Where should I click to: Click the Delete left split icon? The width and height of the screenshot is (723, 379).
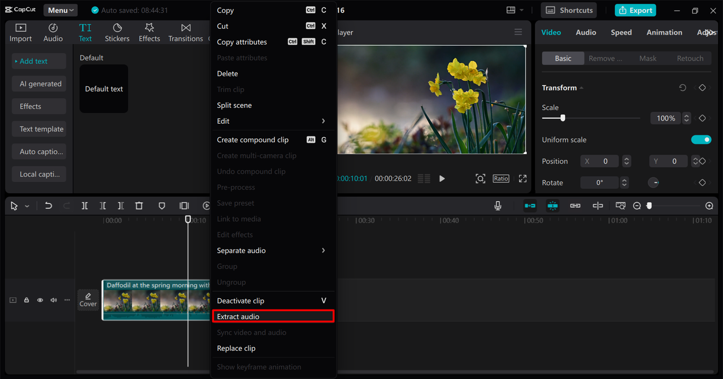(x=103, y=206)
